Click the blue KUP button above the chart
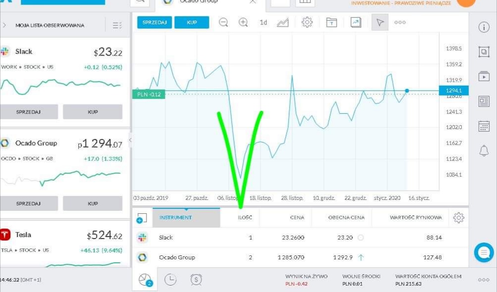 click(x=192, y=22)
